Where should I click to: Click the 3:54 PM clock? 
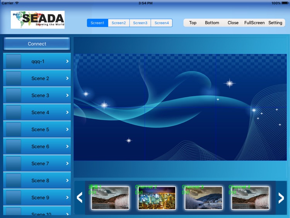point(145,3)
